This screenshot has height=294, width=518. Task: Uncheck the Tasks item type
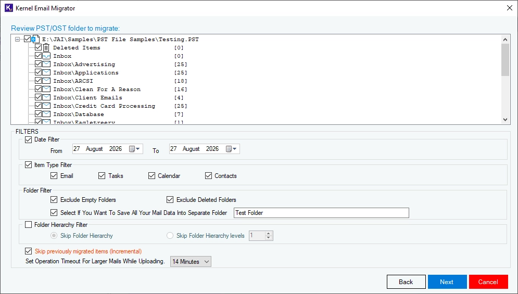point(102,176)
